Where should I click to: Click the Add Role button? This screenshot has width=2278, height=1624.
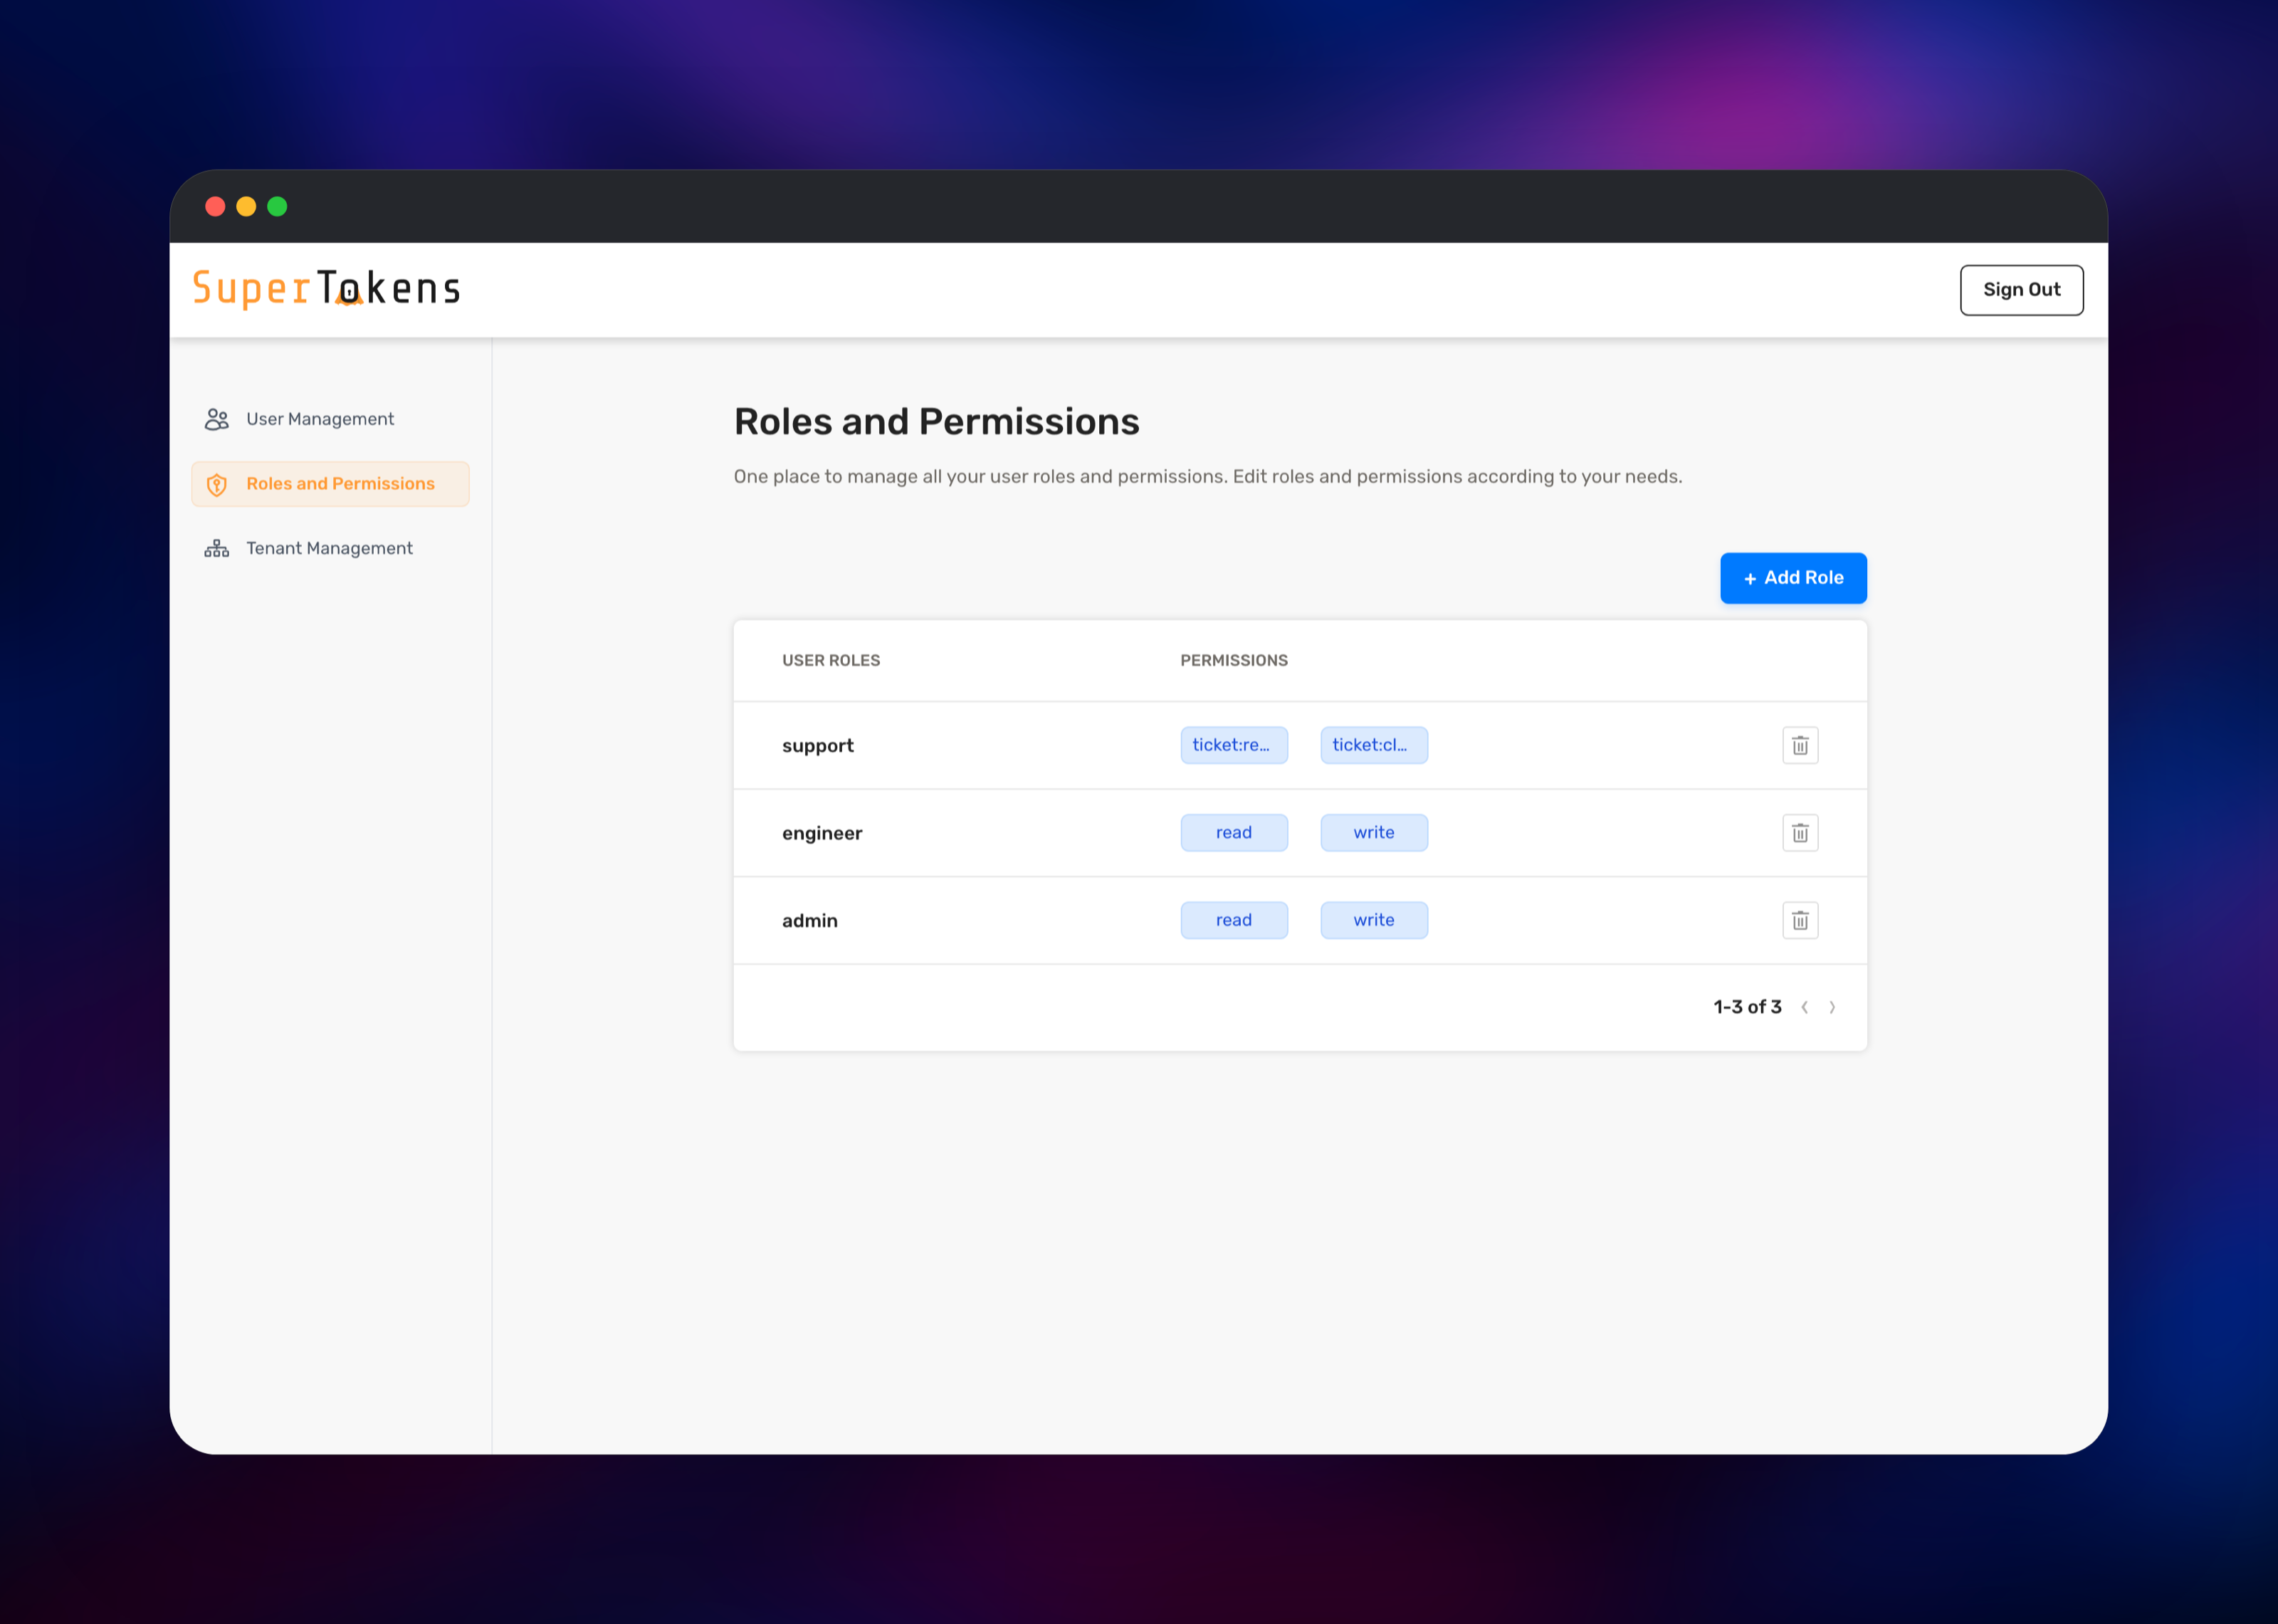(x=1793, y=578)
